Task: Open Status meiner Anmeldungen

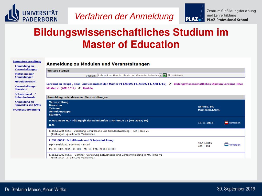Action: coord(24,76)
